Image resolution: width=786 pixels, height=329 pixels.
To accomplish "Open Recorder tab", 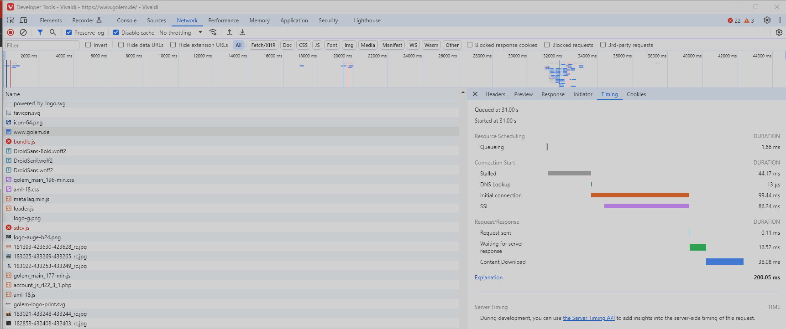I will click(87, 21).
